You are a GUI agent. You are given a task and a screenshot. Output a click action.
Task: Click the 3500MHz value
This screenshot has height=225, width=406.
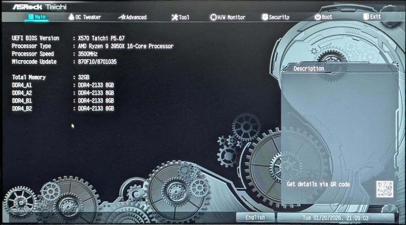coord(88,54)
